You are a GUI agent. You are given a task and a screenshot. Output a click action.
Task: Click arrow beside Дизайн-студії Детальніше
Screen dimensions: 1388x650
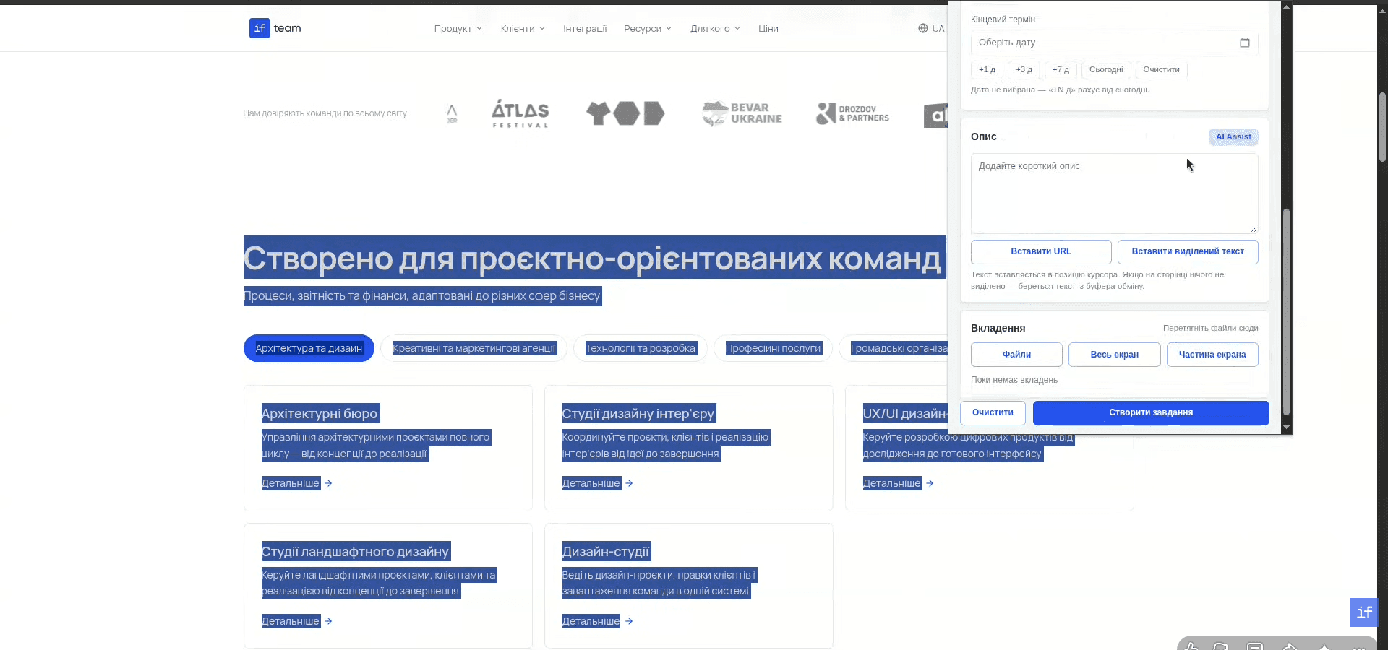pos(629,621)
